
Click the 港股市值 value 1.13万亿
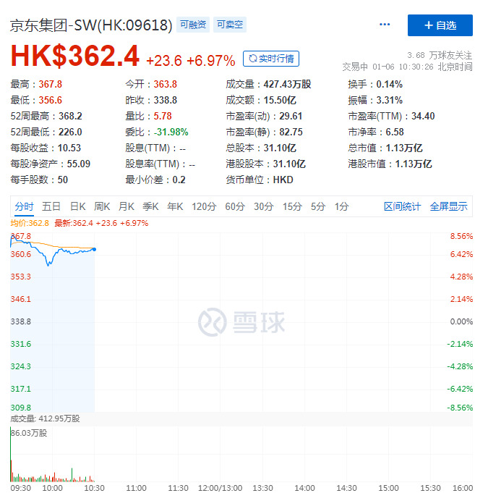[414, 164]
